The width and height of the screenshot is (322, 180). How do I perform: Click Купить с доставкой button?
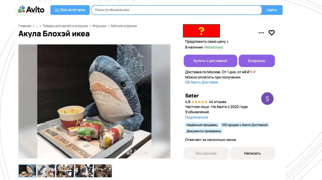210,61
